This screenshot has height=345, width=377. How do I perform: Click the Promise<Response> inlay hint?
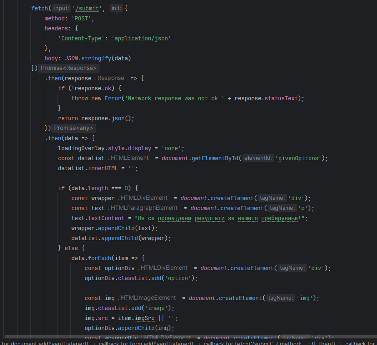click(69, 68)
